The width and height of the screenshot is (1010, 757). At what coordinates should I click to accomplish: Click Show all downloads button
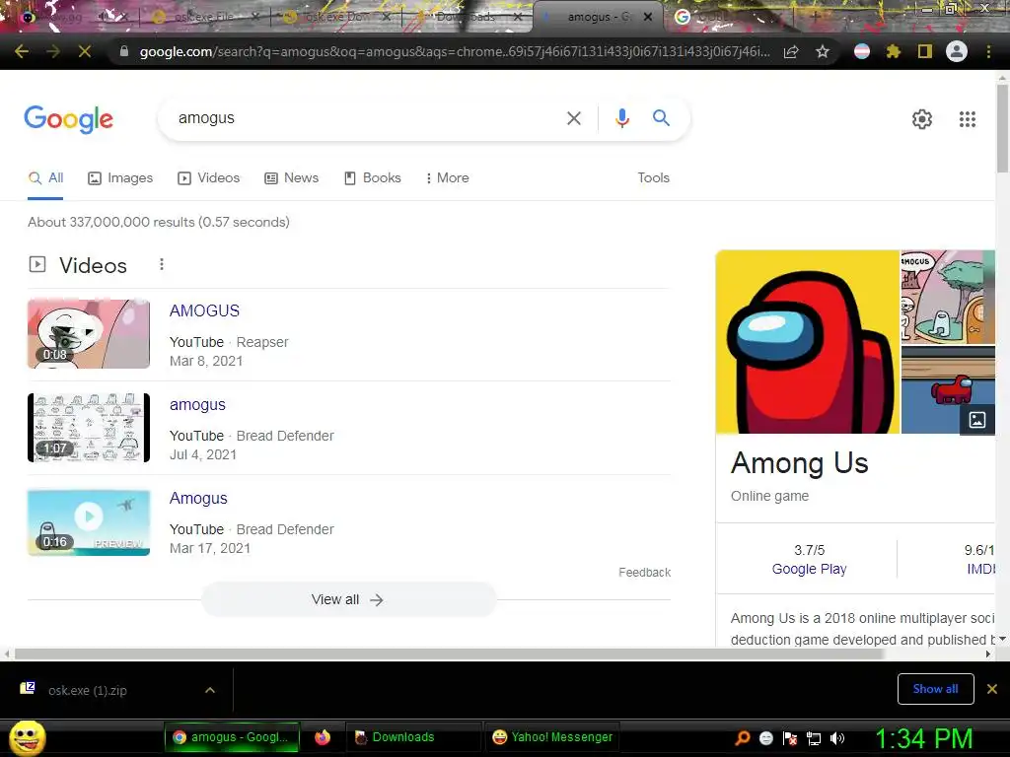(x=935, y=689)
